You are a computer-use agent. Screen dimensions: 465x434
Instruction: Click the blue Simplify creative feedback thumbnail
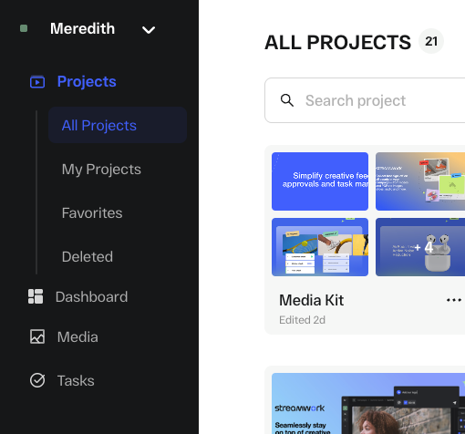[x=320, y=181]
